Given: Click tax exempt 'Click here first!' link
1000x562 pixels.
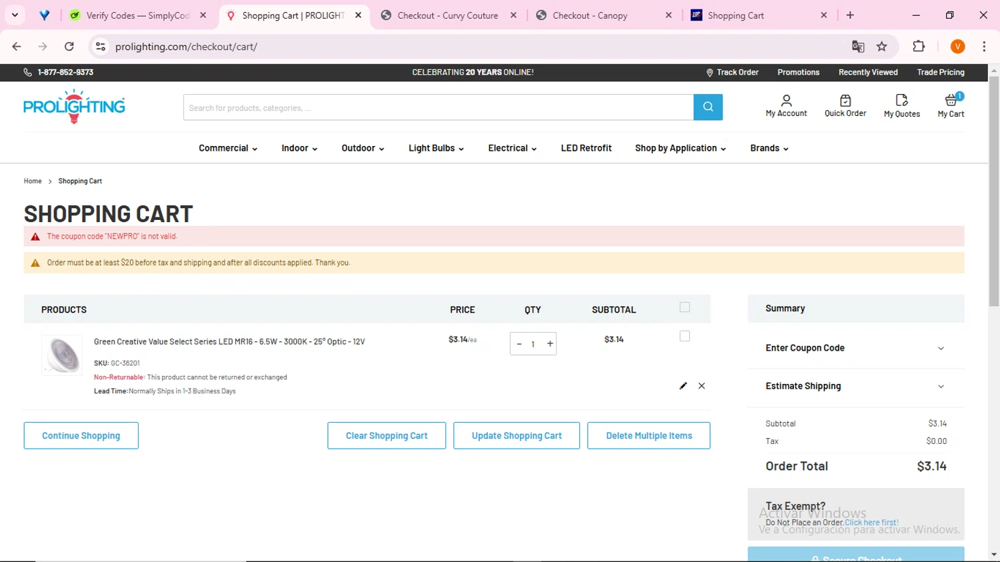Looking at the screenshot, I should (871, 523).
